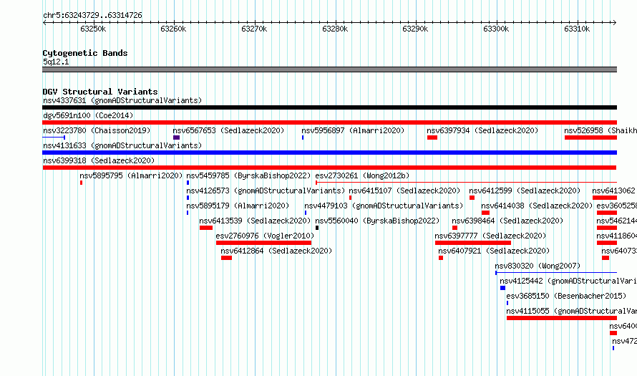
Task: Open nsv6413539 (Sedlazeck2020) label
Action: click(255, 221)
